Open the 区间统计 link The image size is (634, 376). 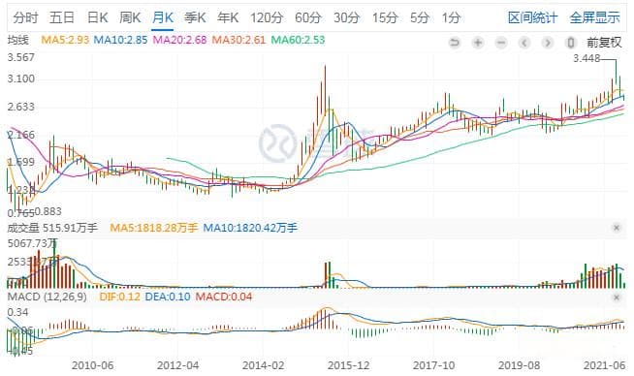[532, 17]
